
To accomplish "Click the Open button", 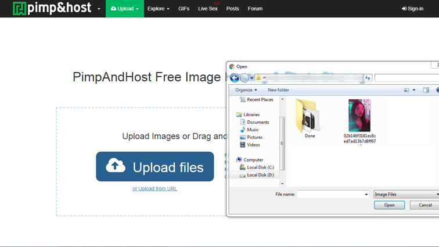I will coord(389,205).
